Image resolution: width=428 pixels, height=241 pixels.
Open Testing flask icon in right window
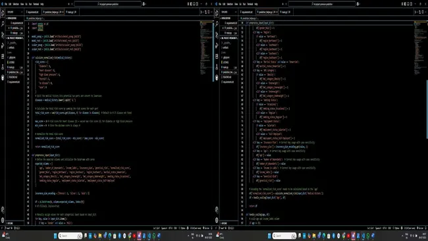(217, 67)
